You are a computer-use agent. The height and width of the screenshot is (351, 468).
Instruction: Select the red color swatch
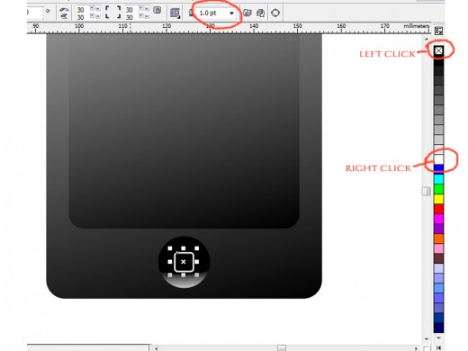(x=438, y=209)
